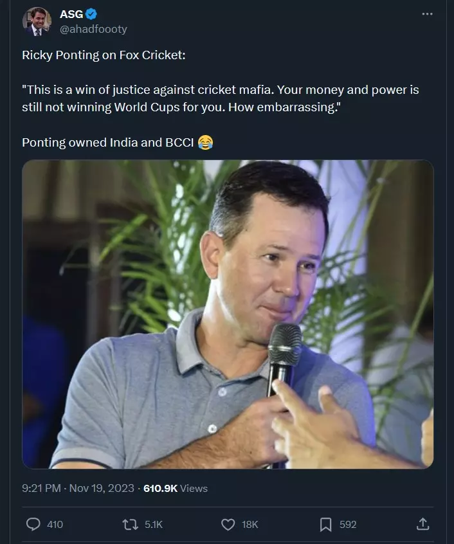Click the ASG display name

(x=71, y=14)
